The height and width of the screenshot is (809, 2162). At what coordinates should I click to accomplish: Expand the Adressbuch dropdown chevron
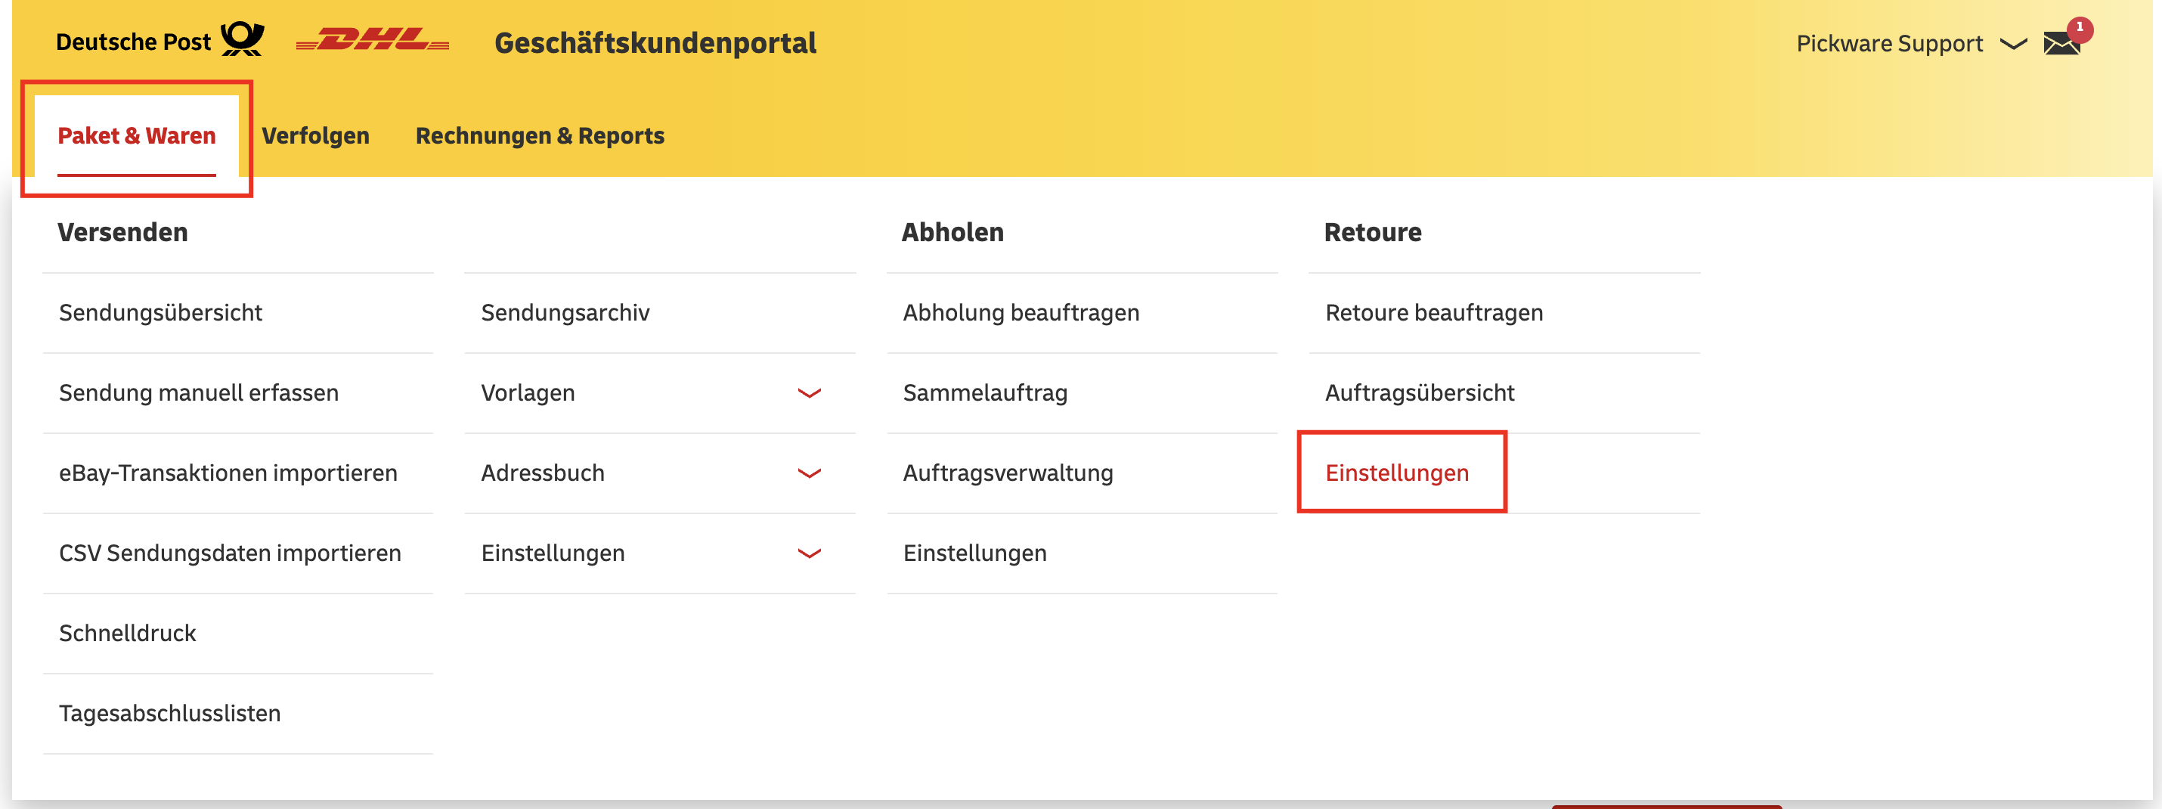tap(808, 473)
